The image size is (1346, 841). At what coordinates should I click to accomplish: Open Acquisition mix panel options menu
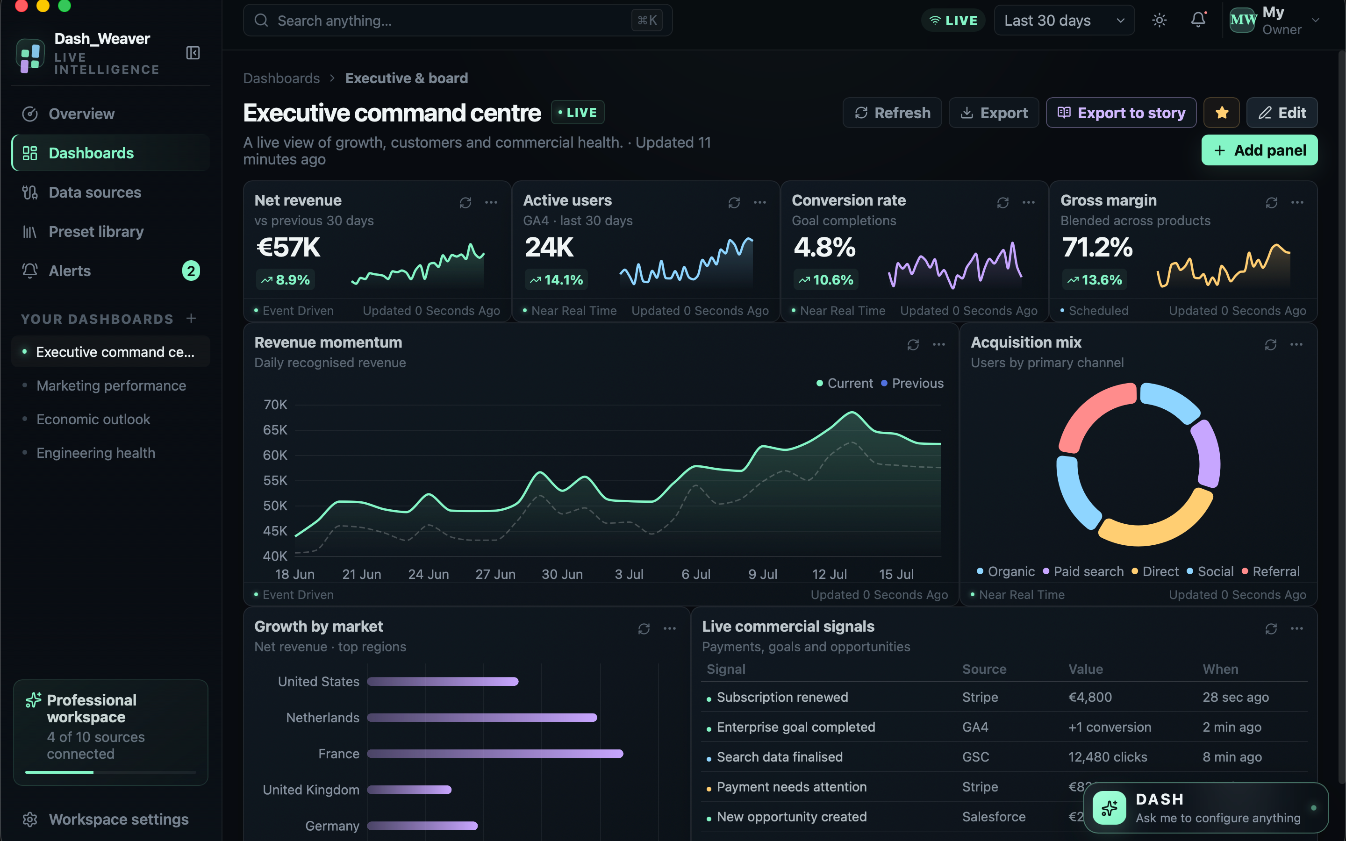pyautogui.click(x=1296, y=345)
